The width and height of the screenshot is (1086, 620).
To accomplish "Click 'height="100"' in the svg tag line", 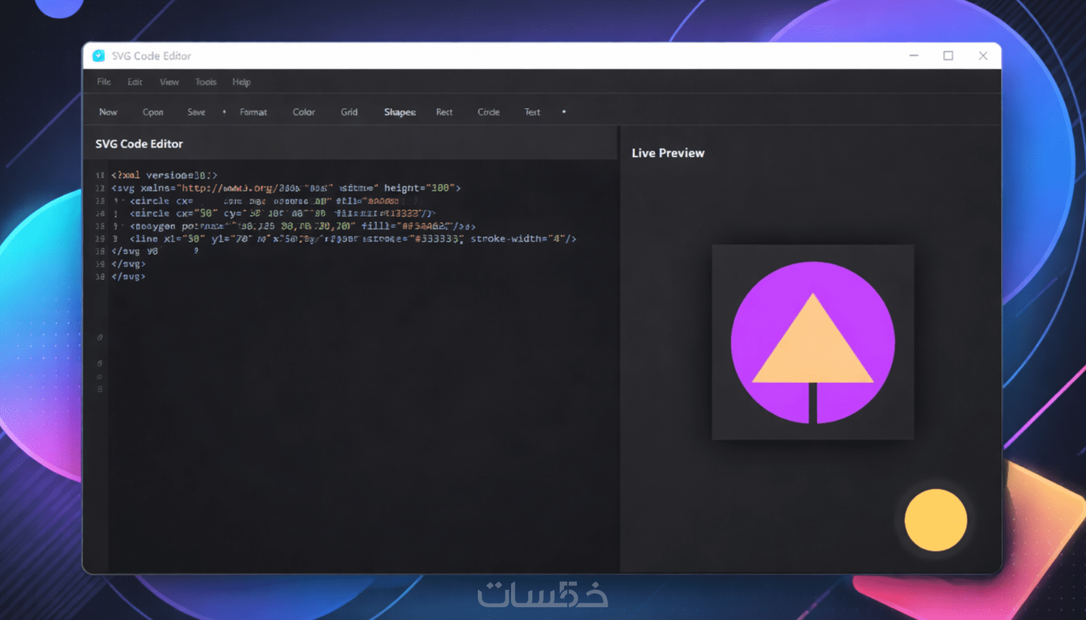I will (419, 188).
